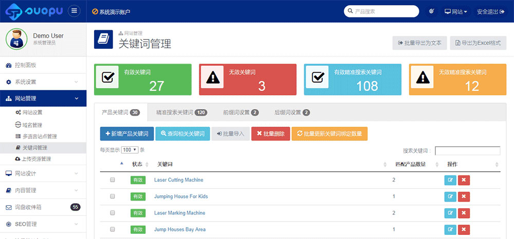This screenshot has width=514, height=239.
Task: Switch to the 精准搜索关键词 tab
Action: [x=181, y=112]
